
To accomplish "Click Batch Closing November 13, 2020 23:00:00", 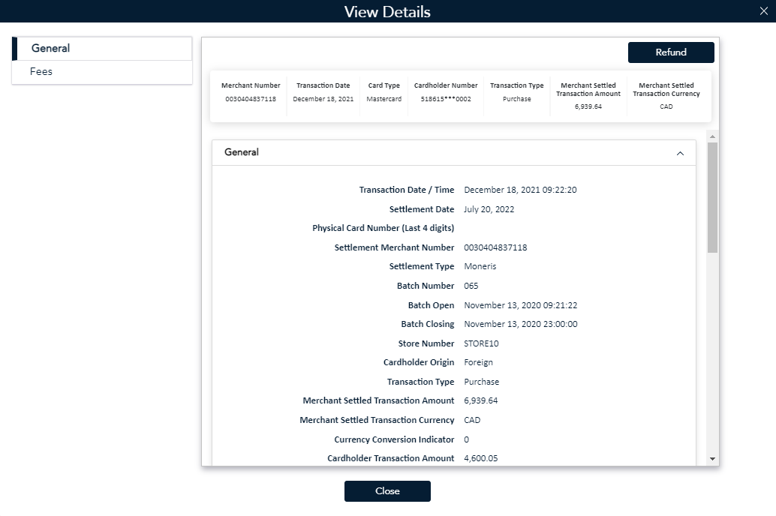I will click(521, 324).
